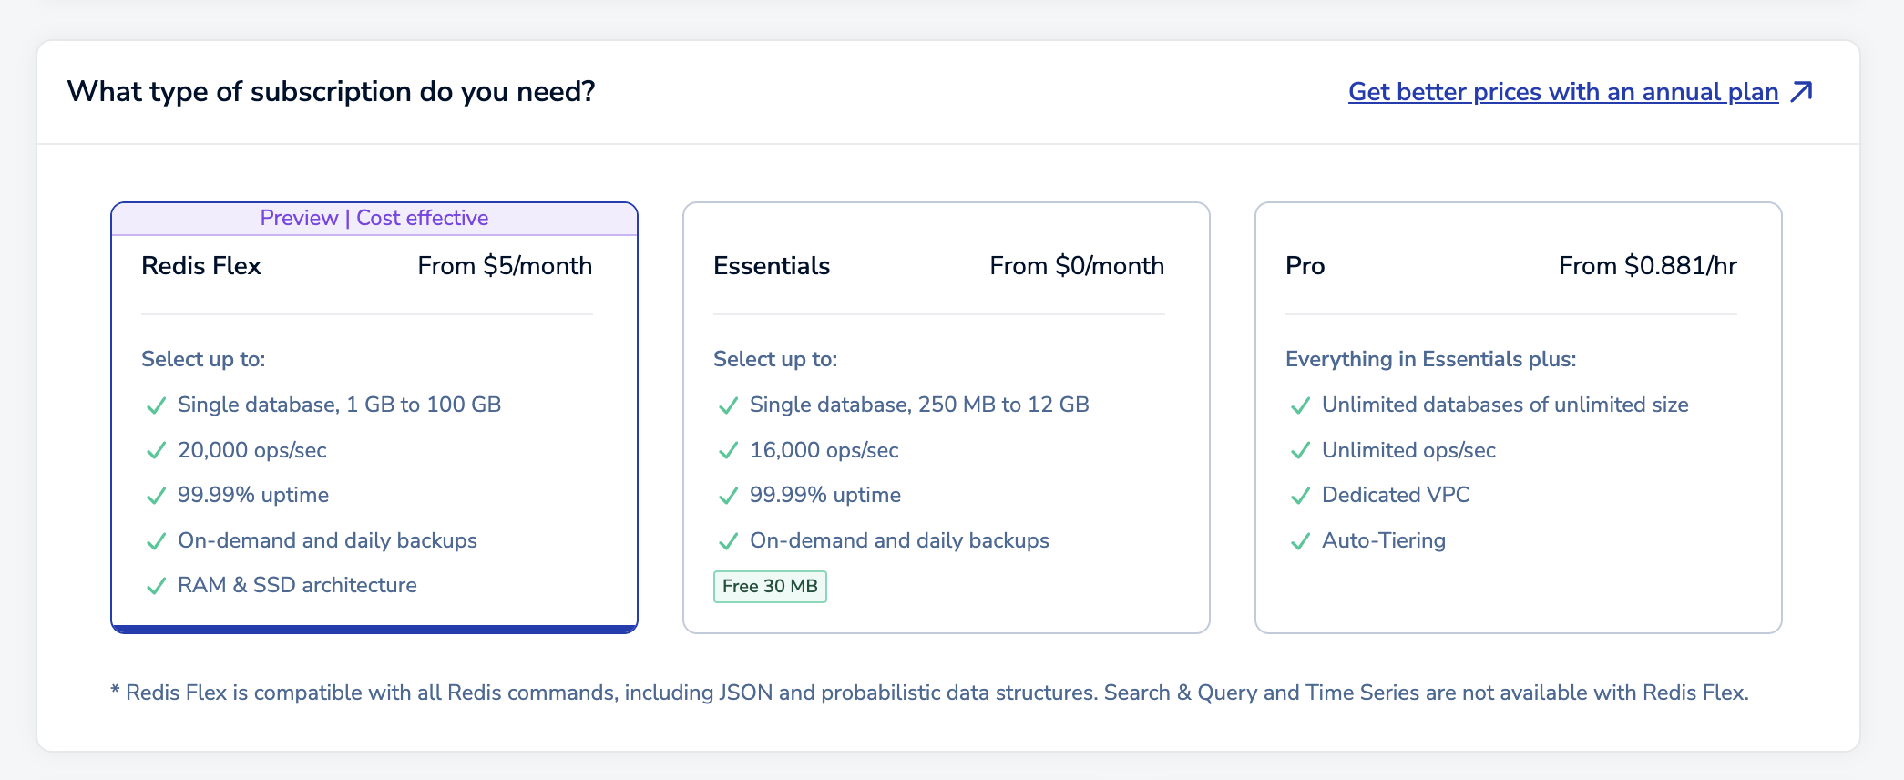The image size is (1904, 780).
Task: Click the subscription type question heading
Action: point(332,92)
